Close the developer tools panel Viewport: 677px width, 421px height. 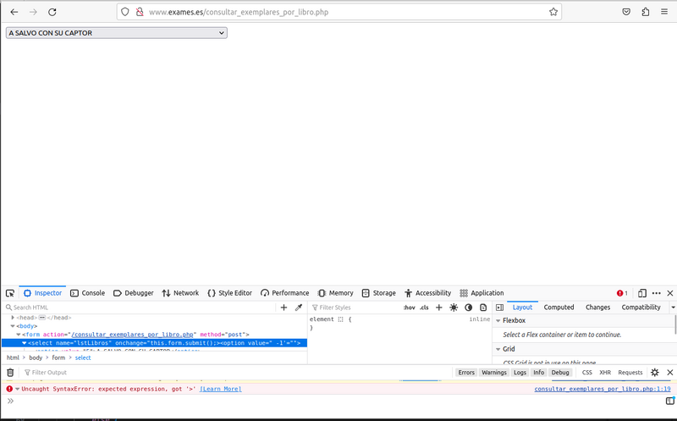coord(670,293)
